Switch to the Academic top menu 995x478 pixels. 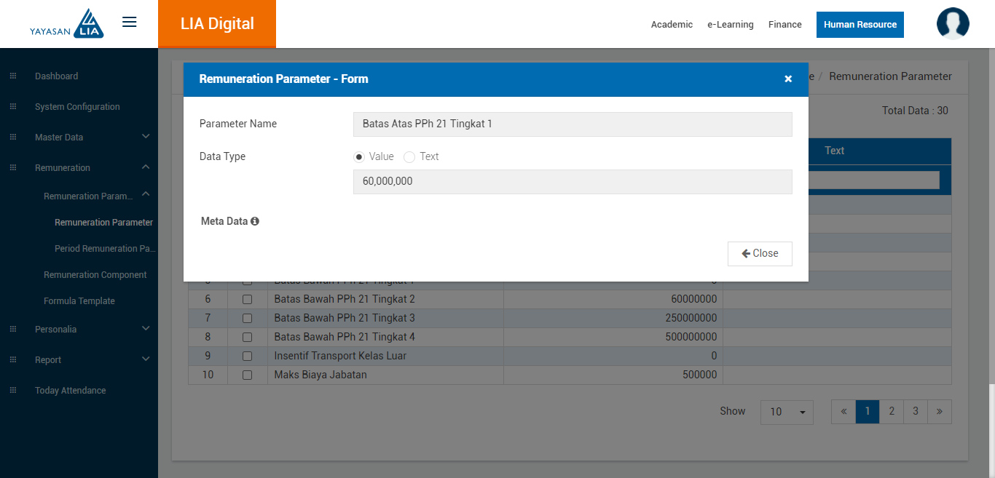672,25
